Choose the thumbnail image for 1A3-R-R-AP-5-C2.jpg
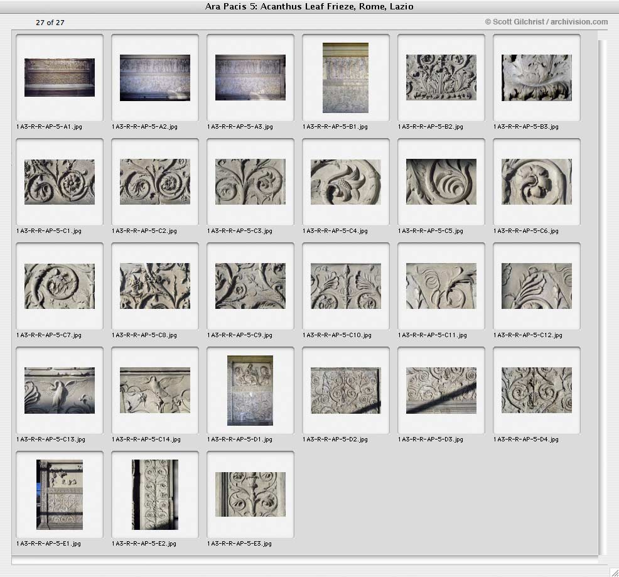The image size is (619, 577). pos(155,181)
